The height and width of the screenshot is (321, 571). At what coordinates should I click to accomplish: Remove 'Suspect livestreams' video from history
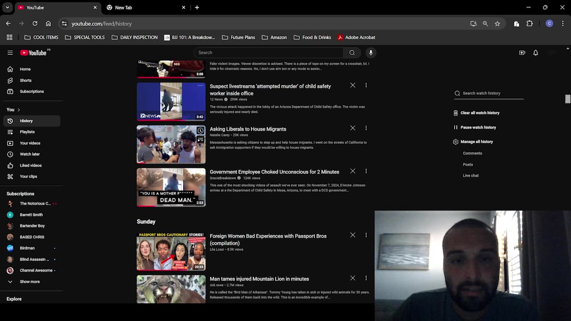coord(352,85)
